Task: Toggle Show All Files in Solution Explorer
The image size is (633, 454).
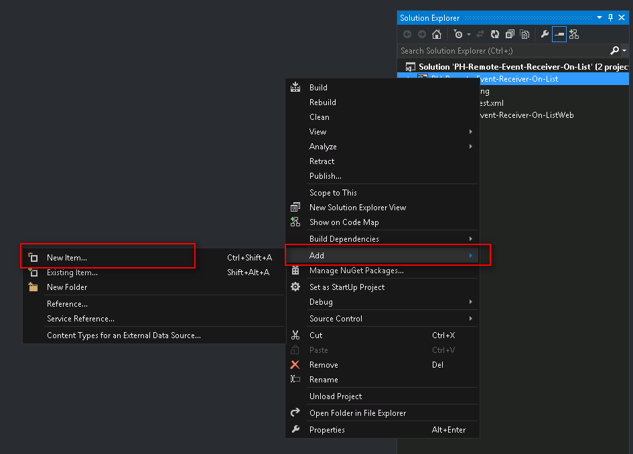Action: click(x=524, y=34)
